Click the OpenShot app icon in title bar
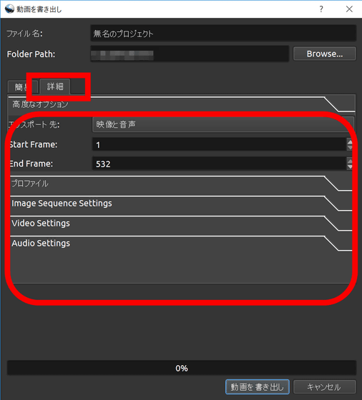Viewport: 362px width, 400px height. (x=9, y=9)
